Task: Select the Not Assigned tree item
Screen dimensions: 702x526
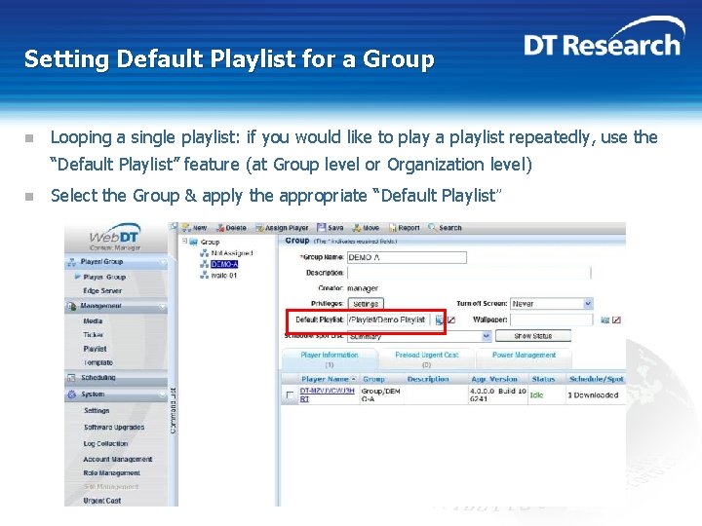Action: point(232,253)
